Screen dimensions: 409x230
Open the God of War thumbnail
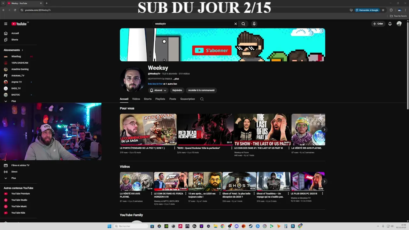(148, 129)
